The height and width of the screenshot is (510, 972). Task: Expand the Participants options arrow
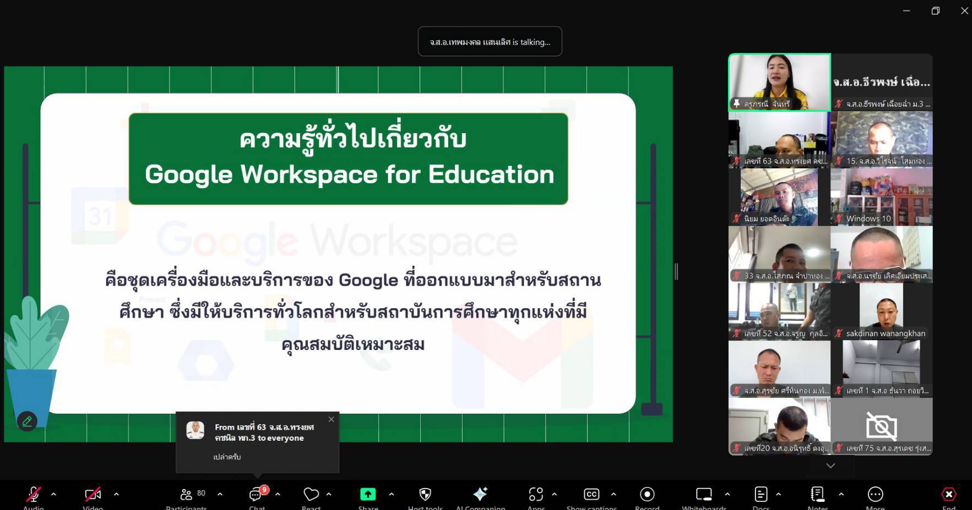pos(220,494)
